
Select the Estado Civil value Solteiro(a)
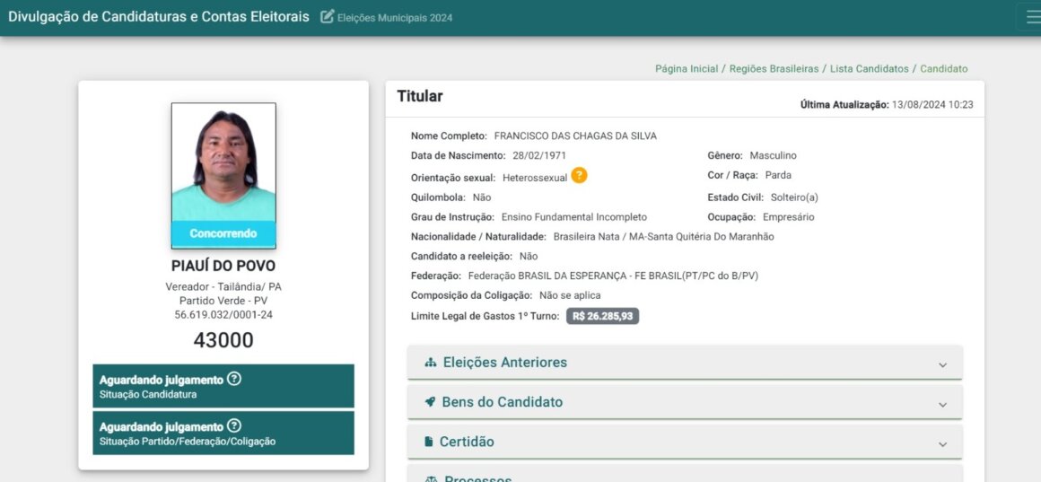point(796,197)
